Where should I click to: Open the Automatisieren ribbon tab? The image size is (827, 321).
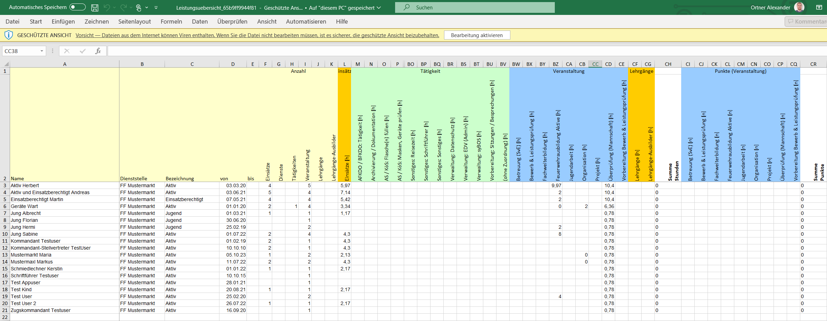coord(306,21)
